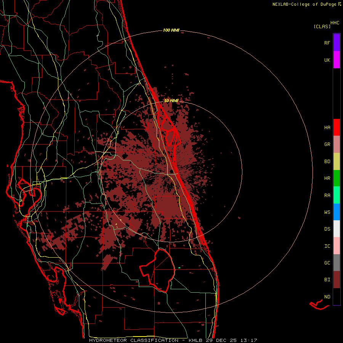Select the GR legend label
This screenshot has width=343, height=343.
pos(327,144)
